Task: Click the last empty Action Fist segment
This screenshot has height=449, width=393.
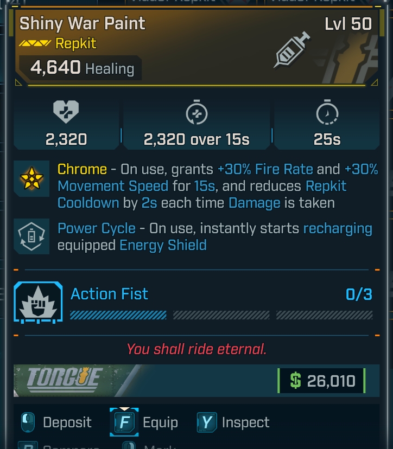Action: point(324,315)
